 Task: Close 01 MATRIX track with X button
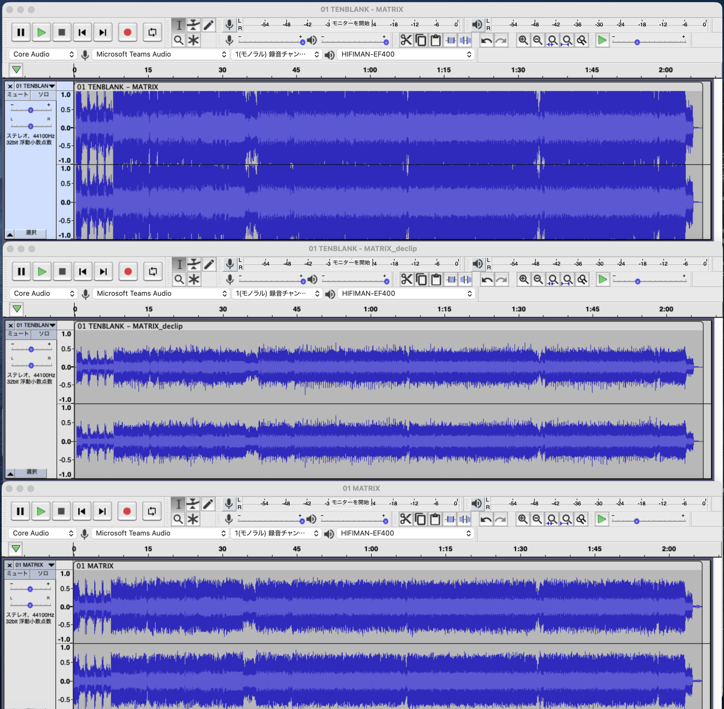click(x=10, y=565)
